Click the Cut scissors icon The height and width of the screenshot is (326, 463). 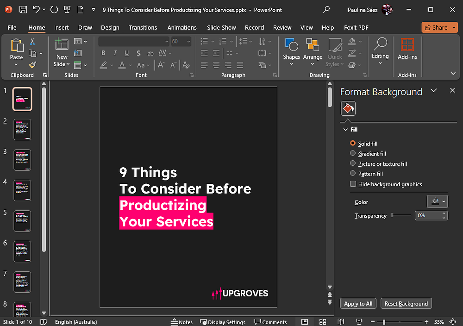[32, 42]
